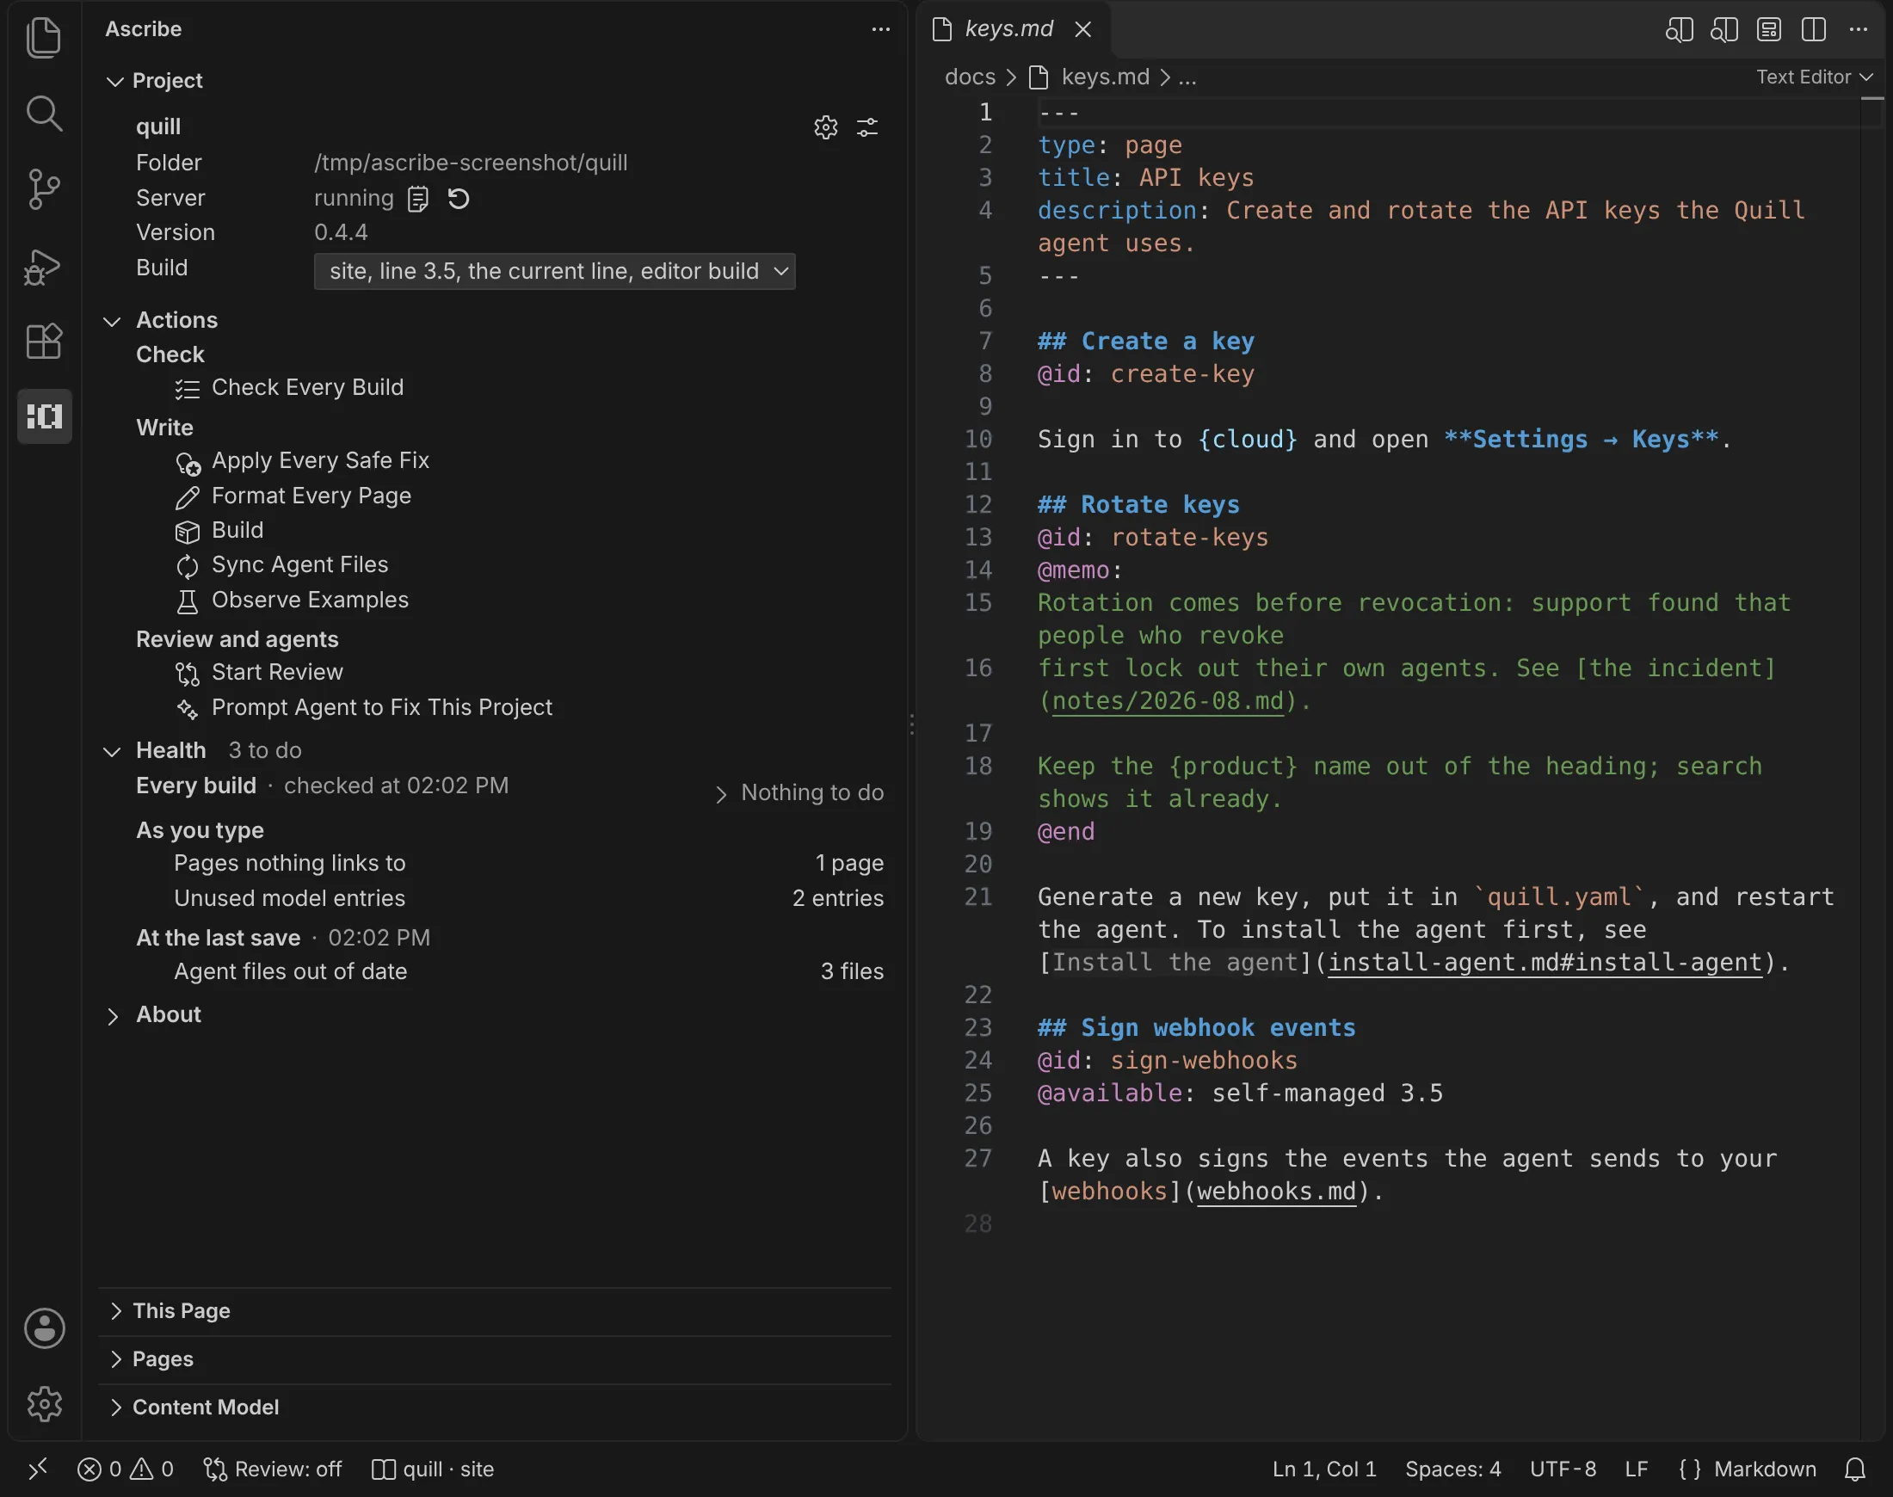Open the Extensions view icon
Screen dimensions: 1893x1497
[44, 341]
